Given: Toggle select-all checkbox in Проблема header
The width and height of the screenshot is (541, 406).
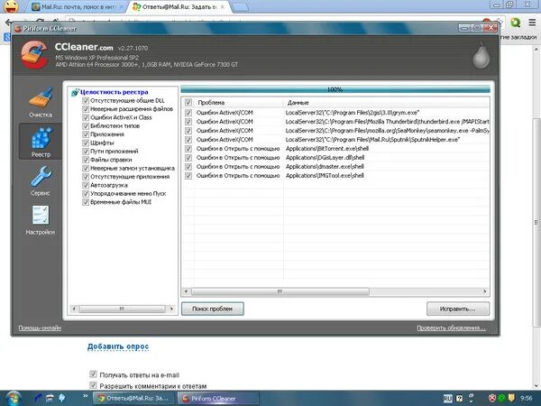Looking at the screenshot, I should [x=188, y=103].
